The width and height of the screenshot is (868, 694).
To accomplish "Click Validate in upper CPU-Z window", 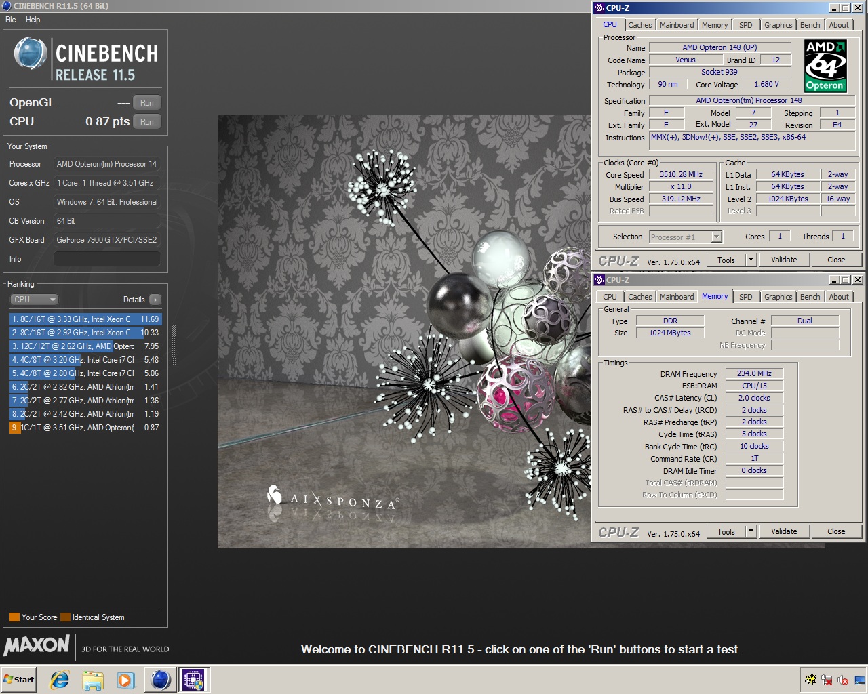I will pyautogui.click(x=784, y=260).
